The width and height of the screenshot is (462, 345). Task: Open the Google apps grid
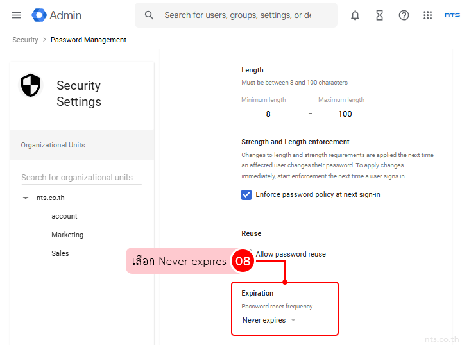coord(428,15)
